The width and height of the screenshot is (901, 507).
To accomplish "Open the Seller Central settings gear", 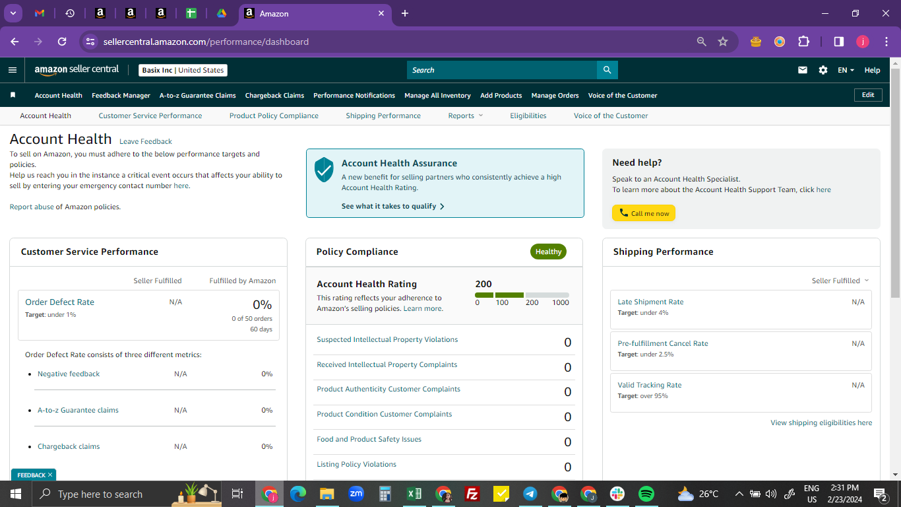I will coord(823,70).
